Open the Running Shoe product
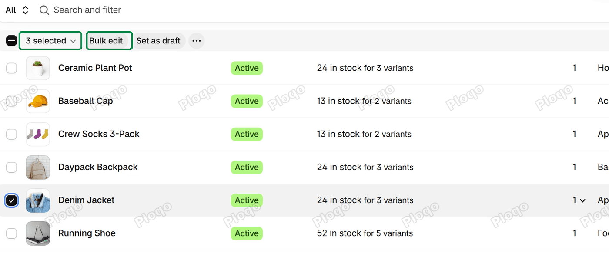This screenshot has height=253, width=609. tap(87, 233)
